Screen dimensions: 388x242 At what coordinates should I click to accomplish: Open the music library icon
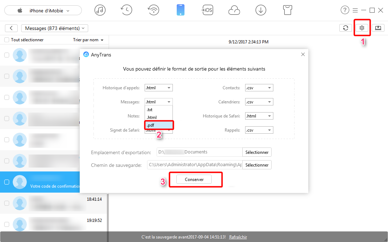(100, 10)
